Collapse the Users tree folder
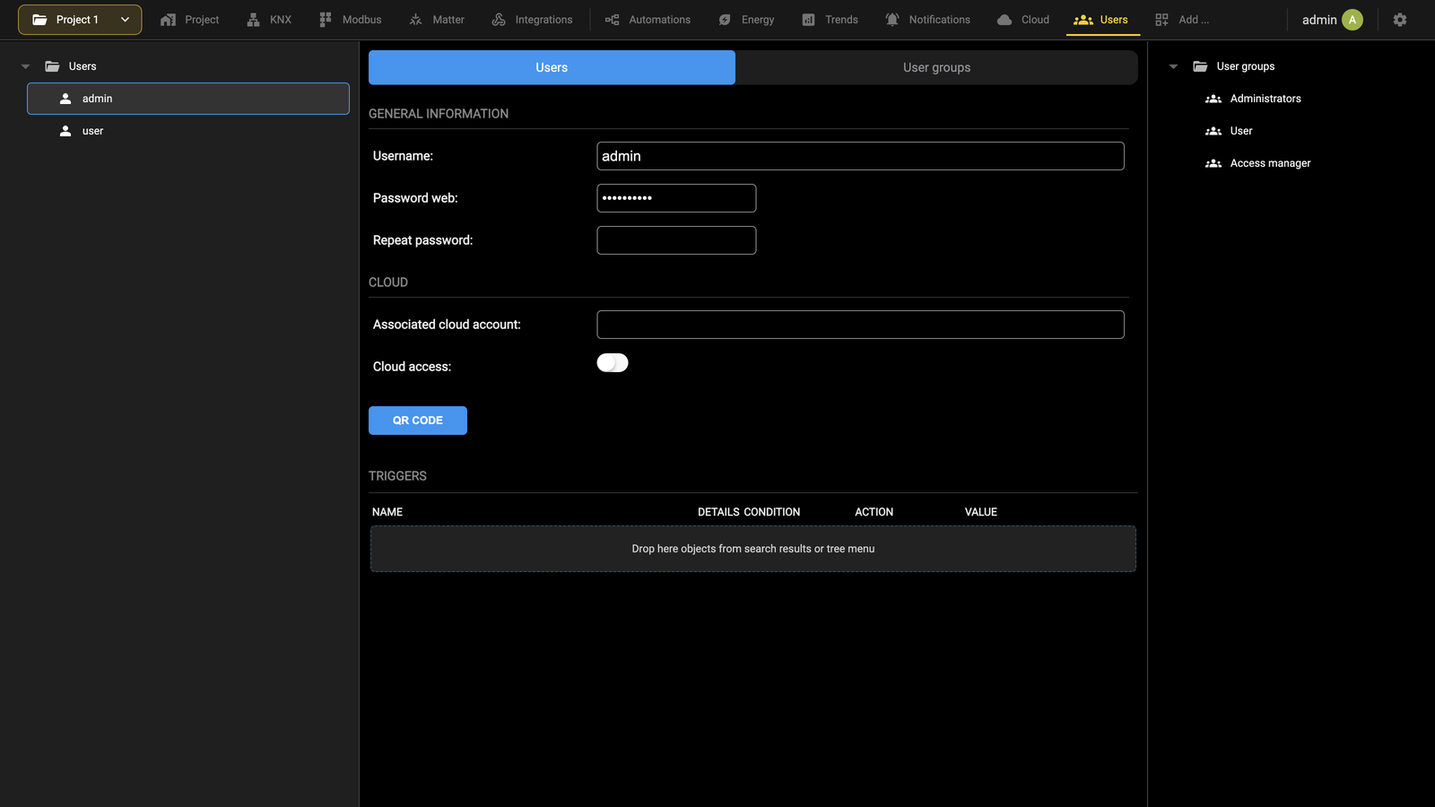 pos(26,66)
